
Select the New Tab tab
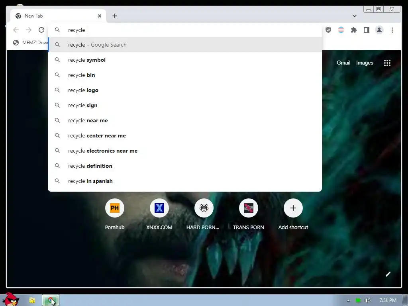pos(58,16)
